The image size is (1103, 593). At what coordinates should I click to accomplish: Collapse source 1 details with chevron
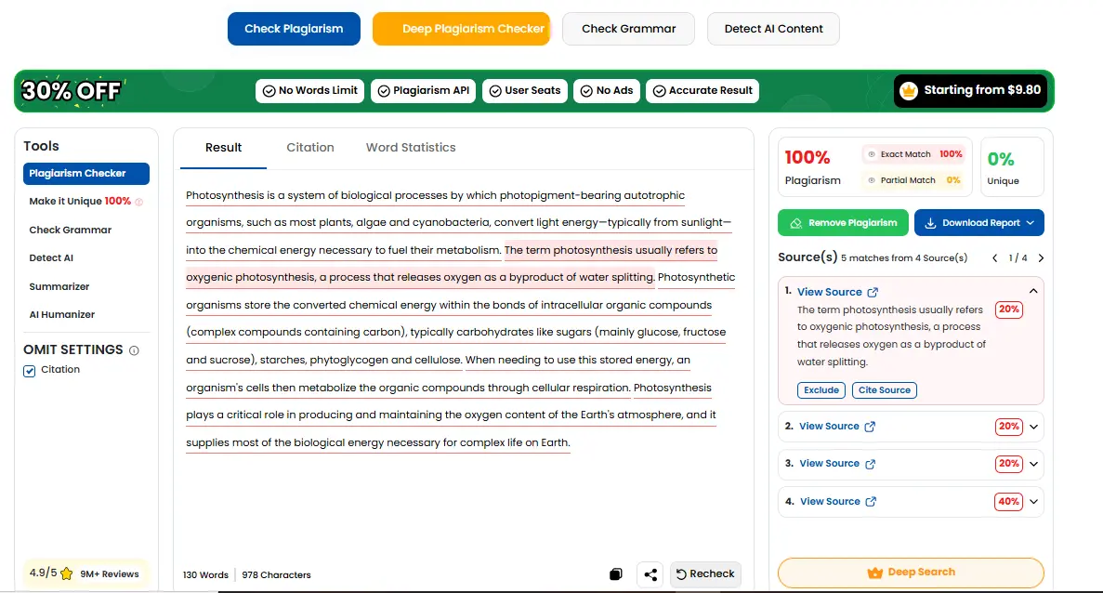tap(1033, 291)
